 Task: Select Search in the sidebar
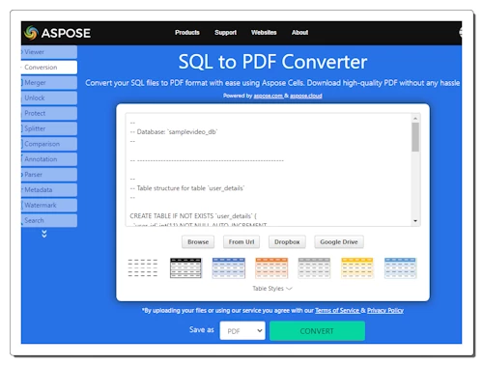[x=49, y=220]
